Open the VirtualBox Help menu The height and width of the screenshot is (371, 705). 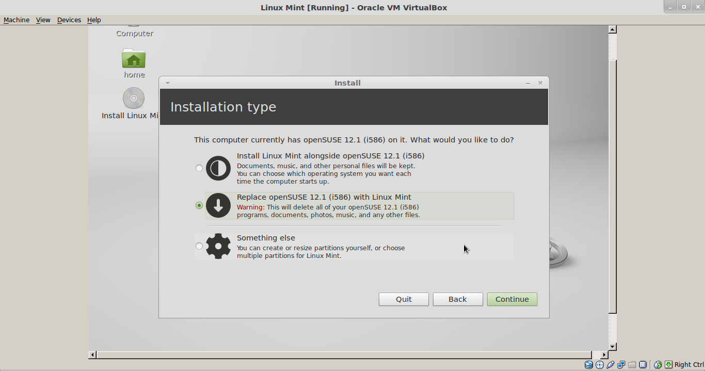[x=94, y=20]
